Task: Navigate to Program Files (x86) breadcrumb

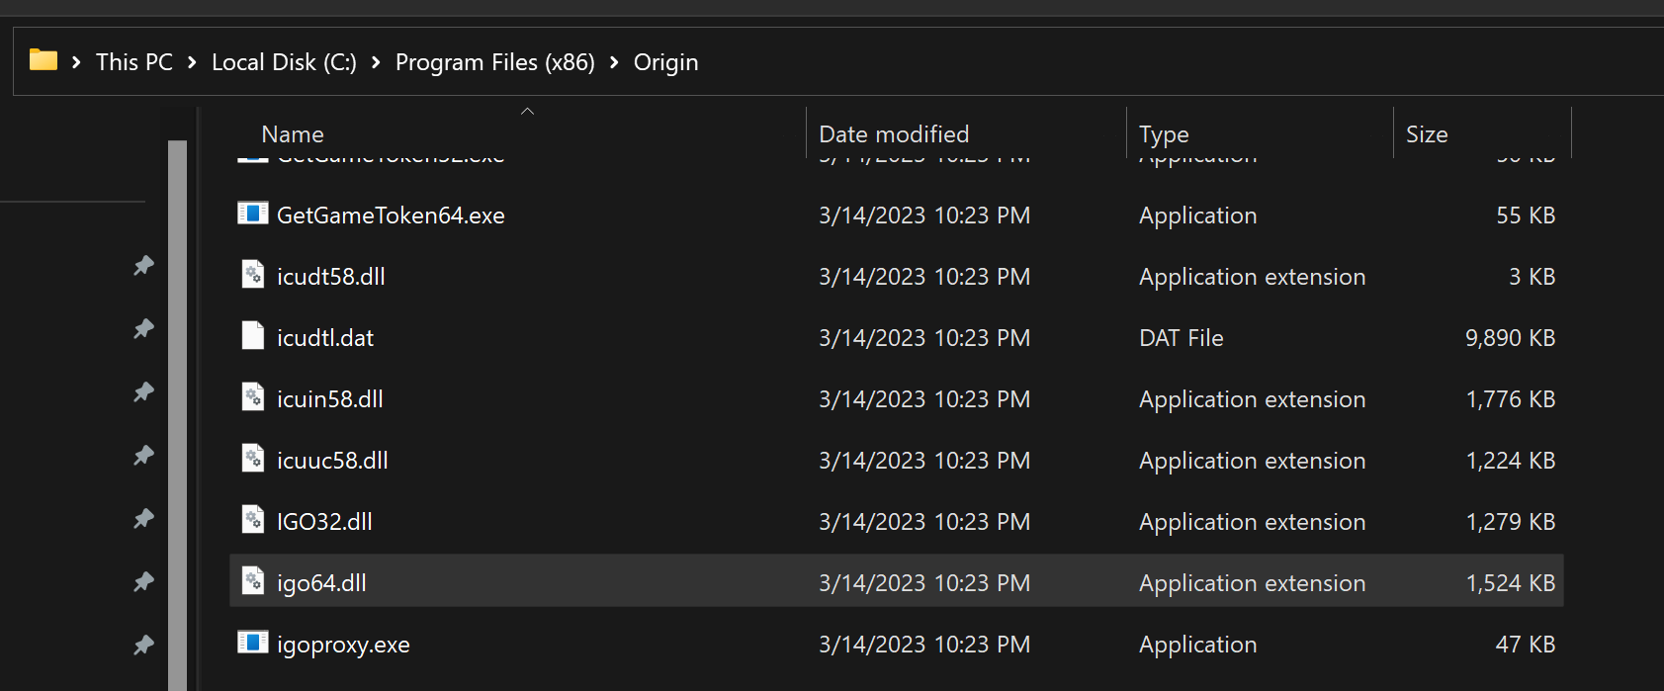Action: (x=494, y=62)
